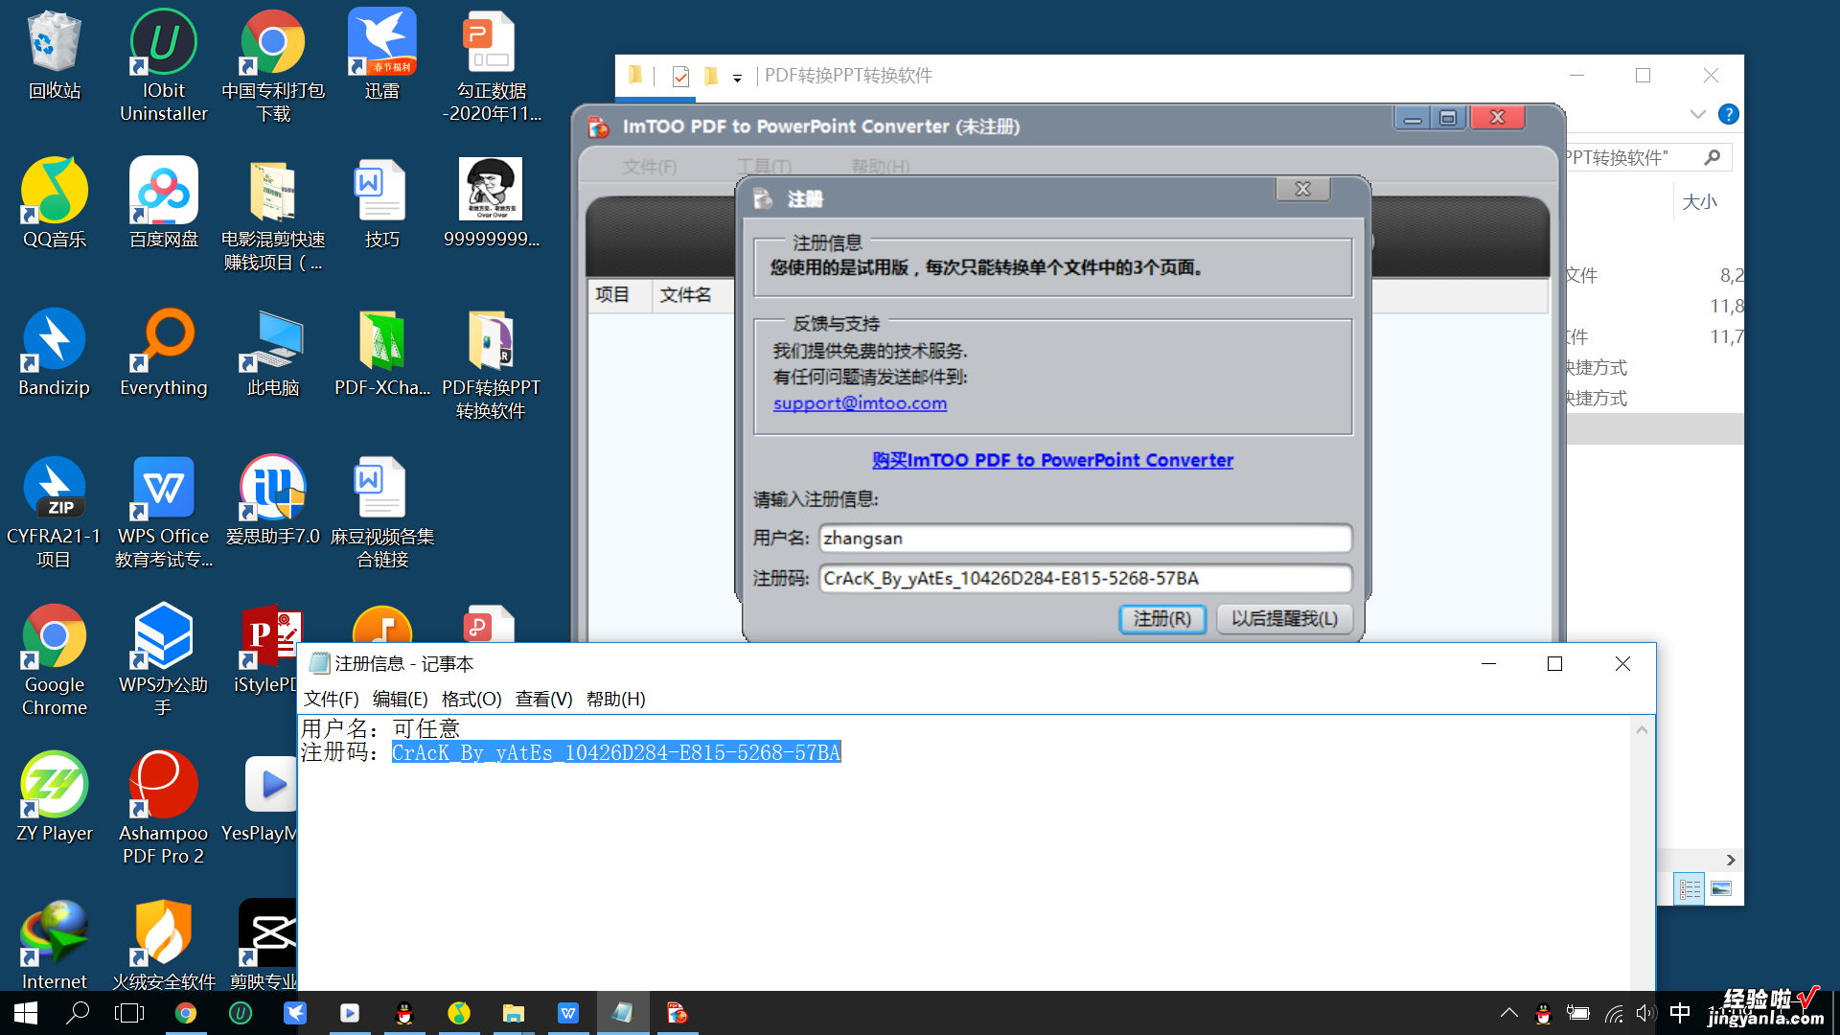Open the 技巧 document icon
This screenshot has width=1840, height=1035.
click(x=381, y=203)
